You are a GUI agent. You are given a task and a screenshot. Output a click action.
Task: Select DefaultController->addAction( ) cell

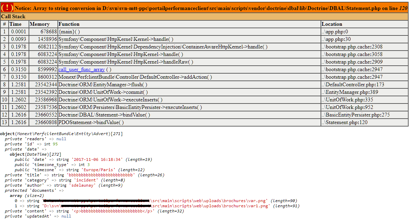189,77
